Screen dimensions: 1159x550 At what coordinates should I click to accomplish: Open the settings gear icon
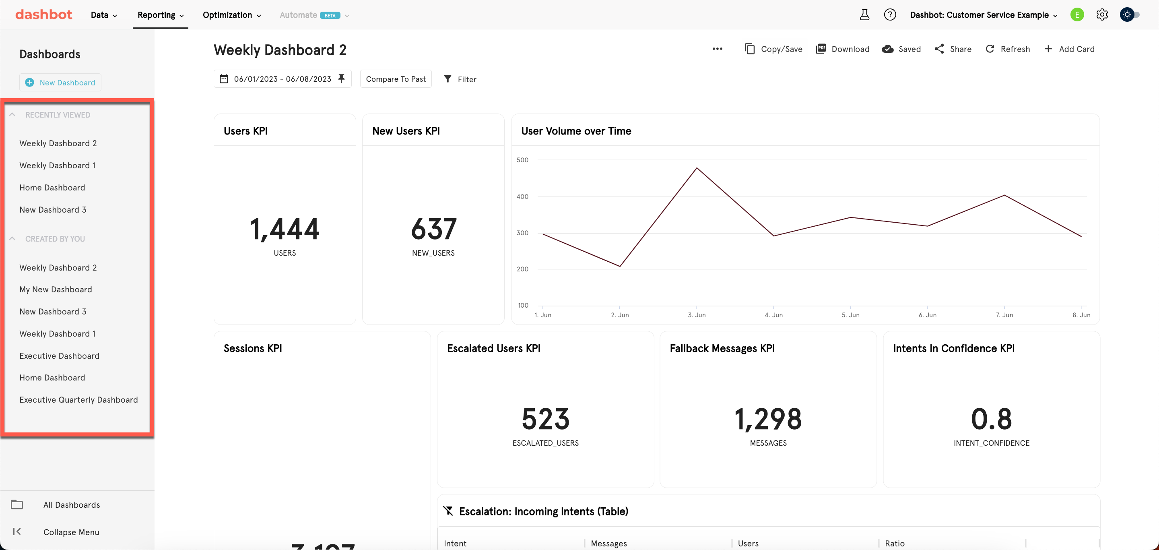point(1102,15)
